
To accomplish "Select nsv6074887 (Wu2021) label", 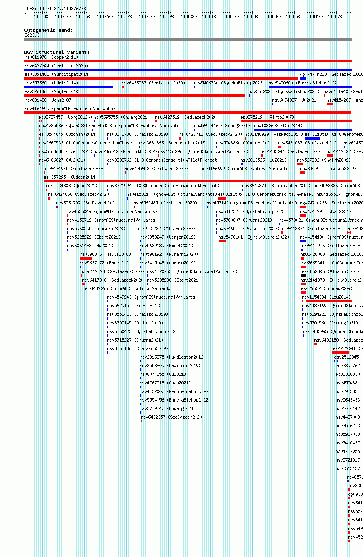I will pyautogui.click(x=295, y=100).
